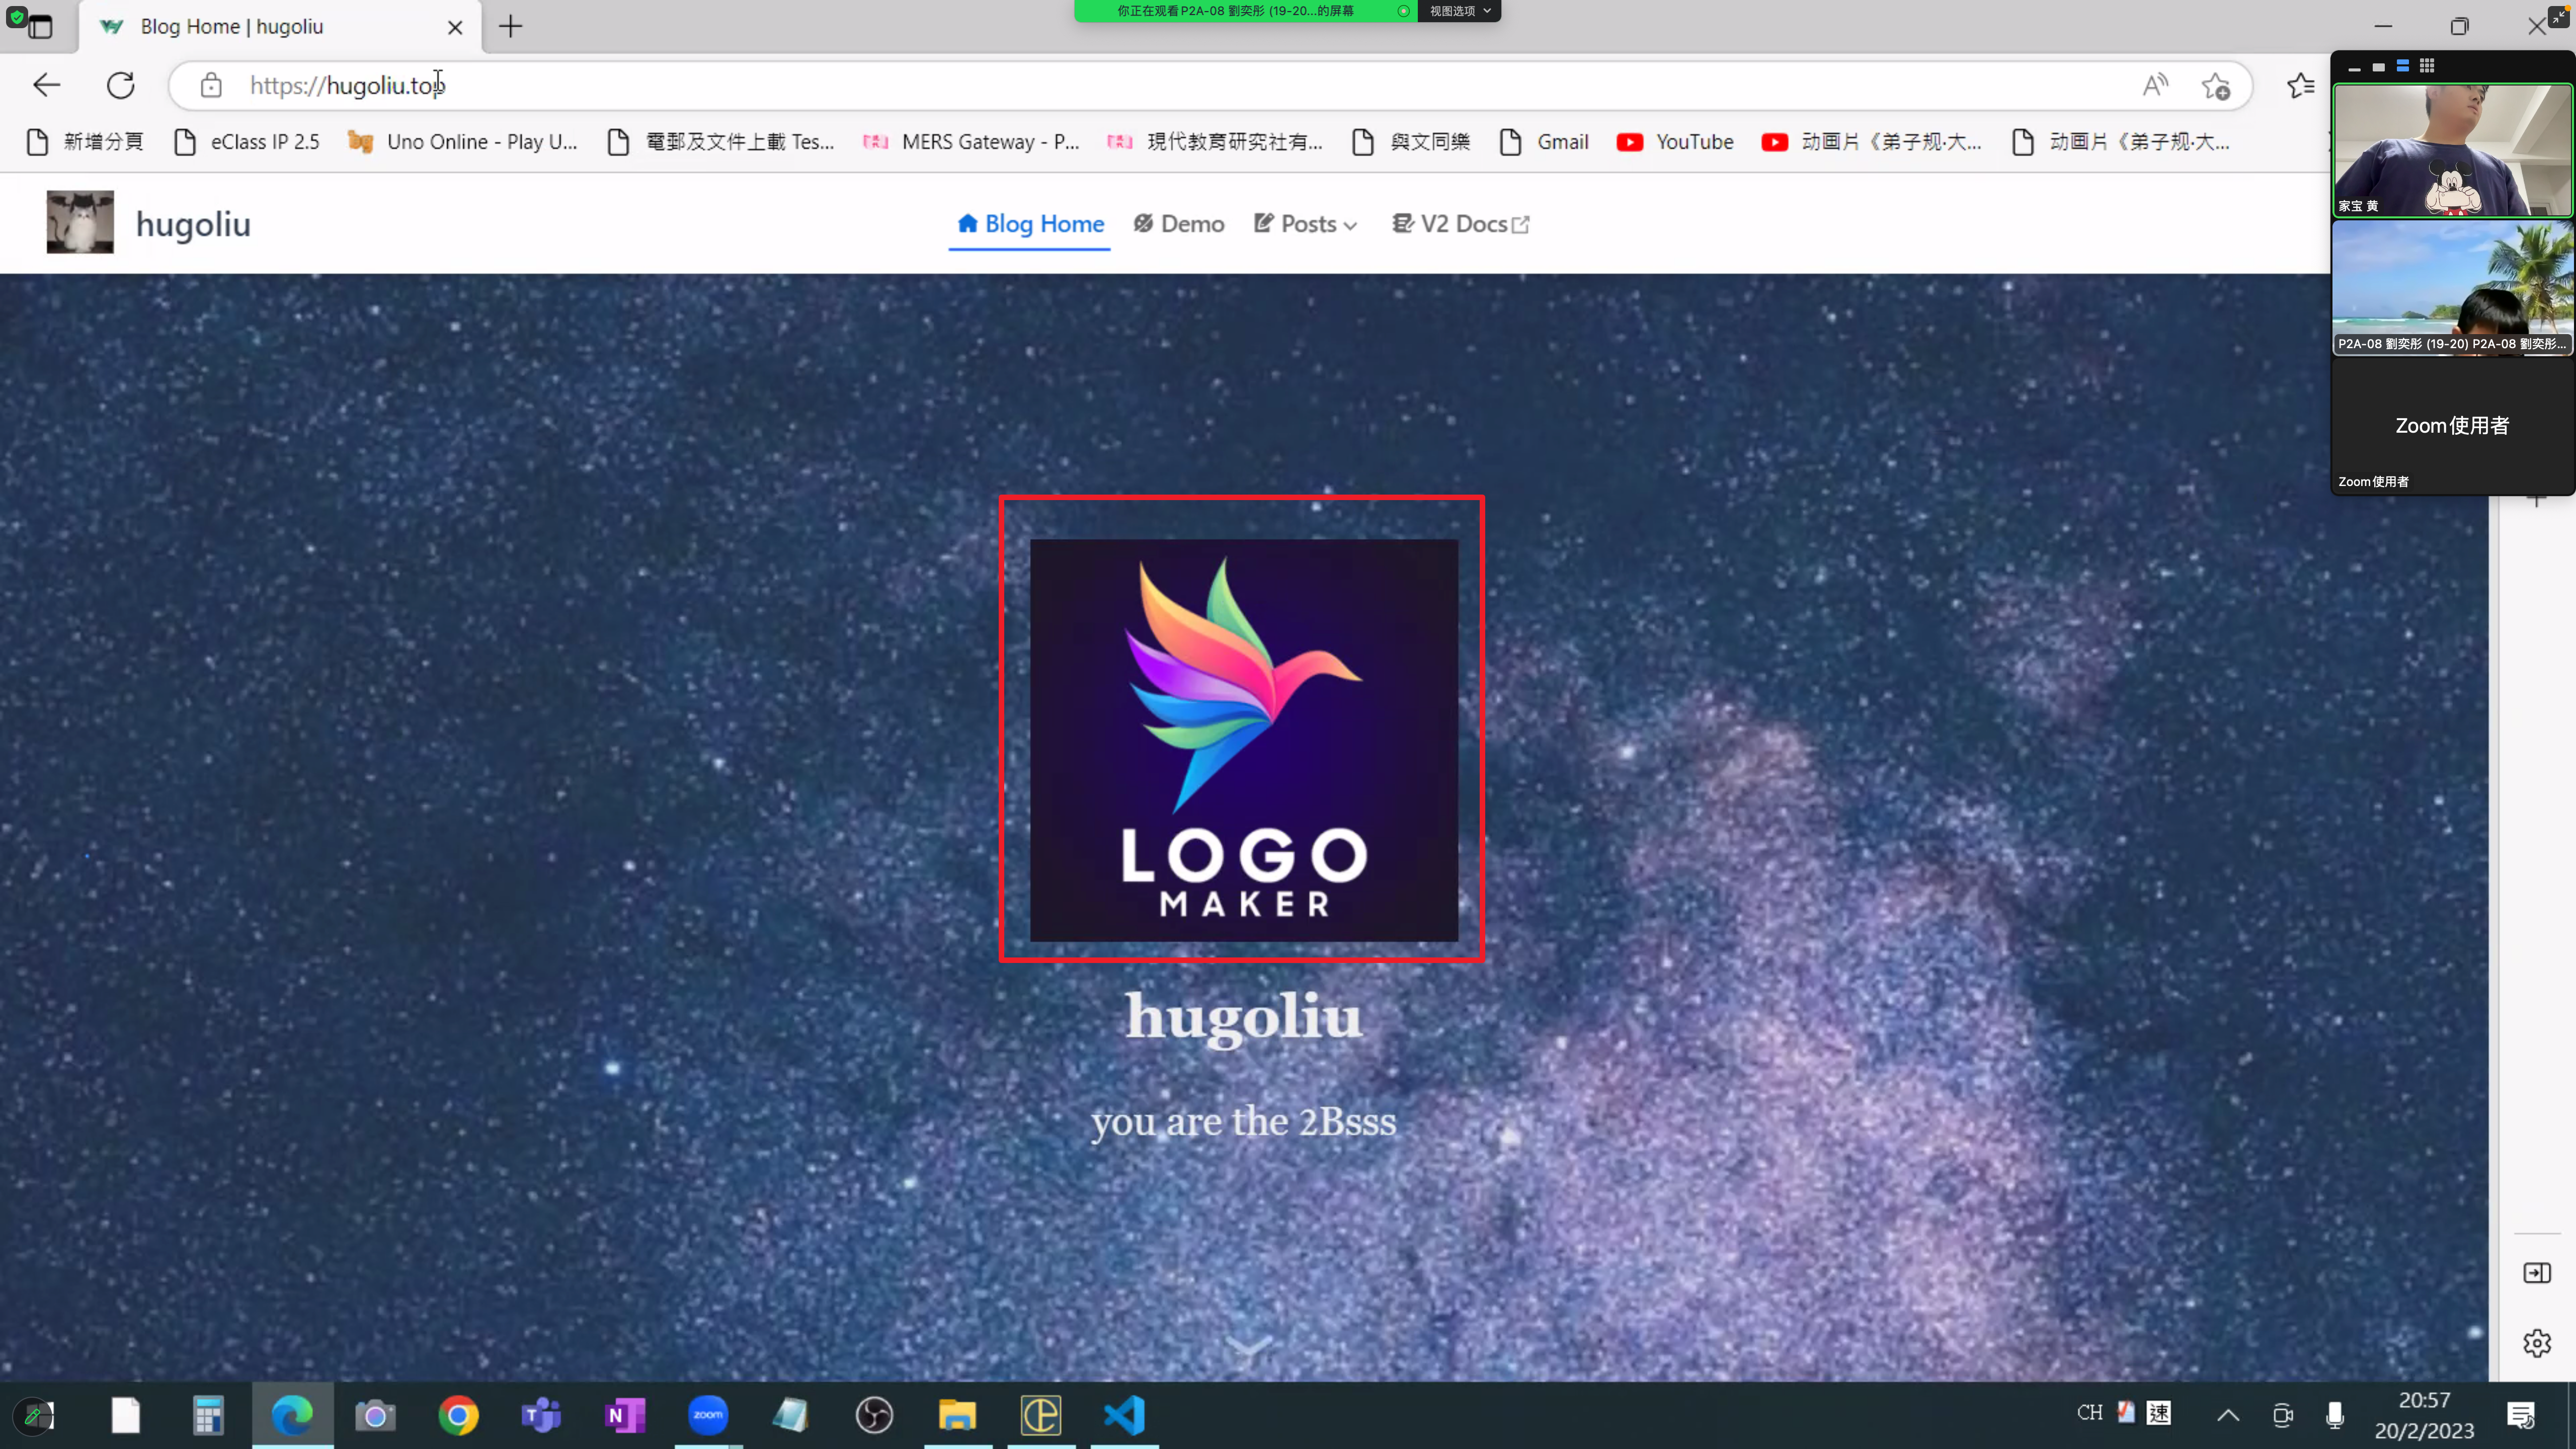2576x1449 pixels.
Task: Switch to Microsoft Edge in taskbar
Action: pyautogui.click(x=292, y=1415)
